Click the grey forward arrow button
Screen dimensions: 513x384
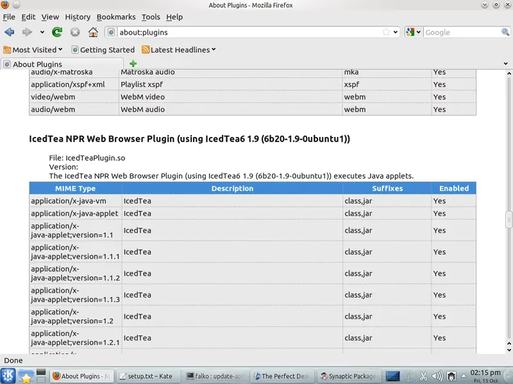pos(27,32)
